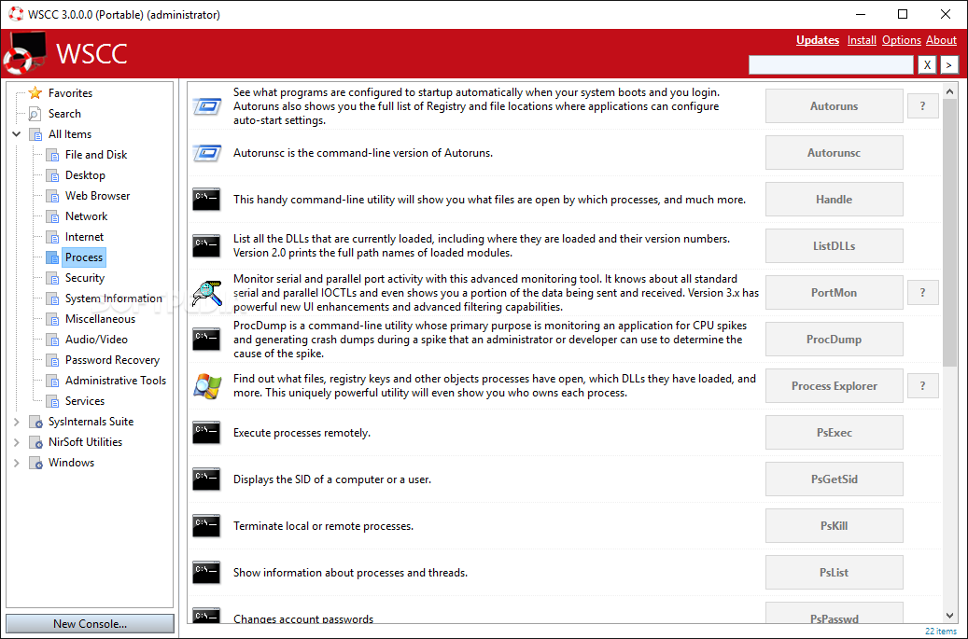The width and height of the screenshot is (968, 639).
Task: Click the Favorites star icon
Action: coord(35,92)
